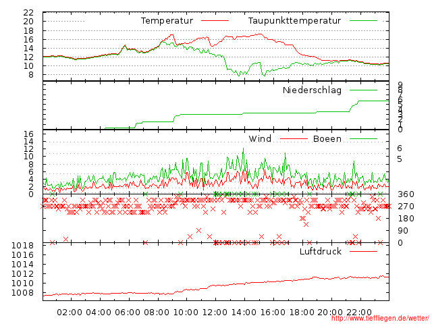Click the 06:00 time axis label
The width and height of the screenshot is (432, 324).
coord(128,312)
